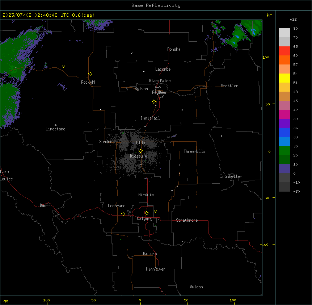Click the Didsbury town label
Viewport: 312px width, 305px height.
click(x=139, y=156)
